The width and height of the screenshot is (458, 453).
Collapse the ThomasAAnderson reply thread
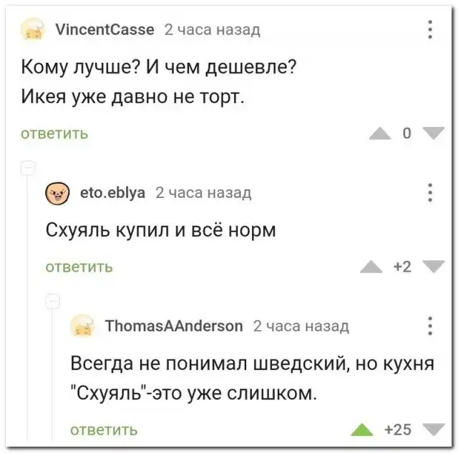click(x=53, y=301)
